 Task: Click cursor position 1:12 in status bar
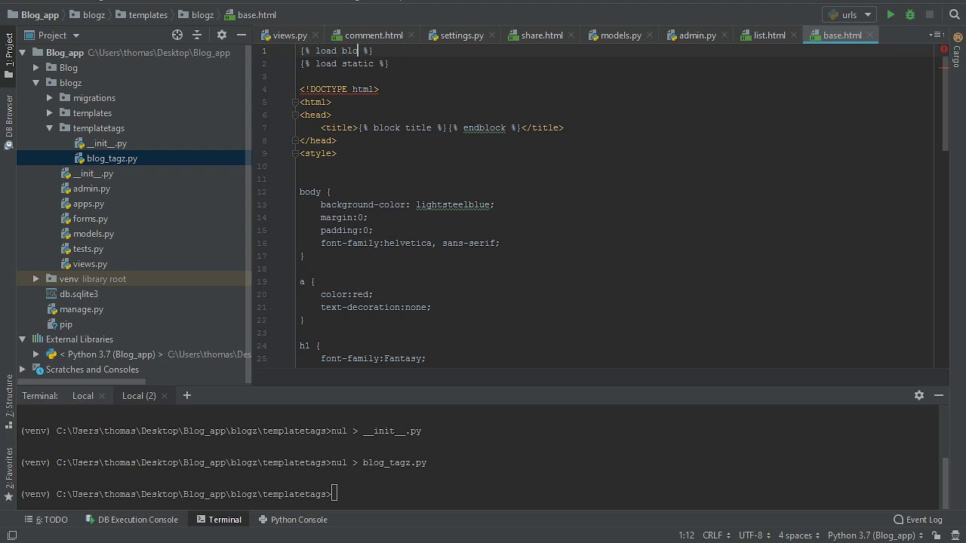686,535
